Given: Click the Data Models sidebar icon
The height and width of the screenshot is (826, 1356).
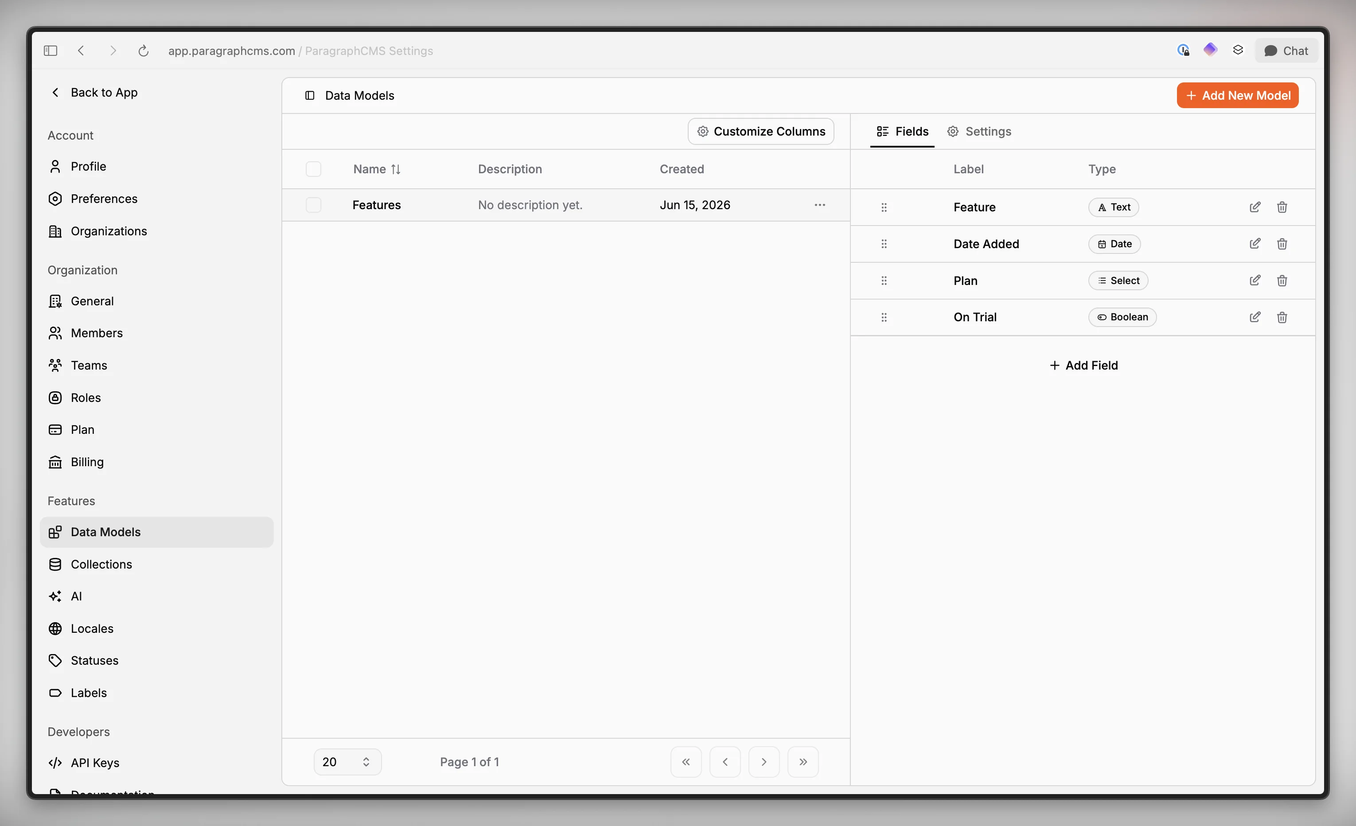Looking at the screenshot, I should click(x=55, y=532).
